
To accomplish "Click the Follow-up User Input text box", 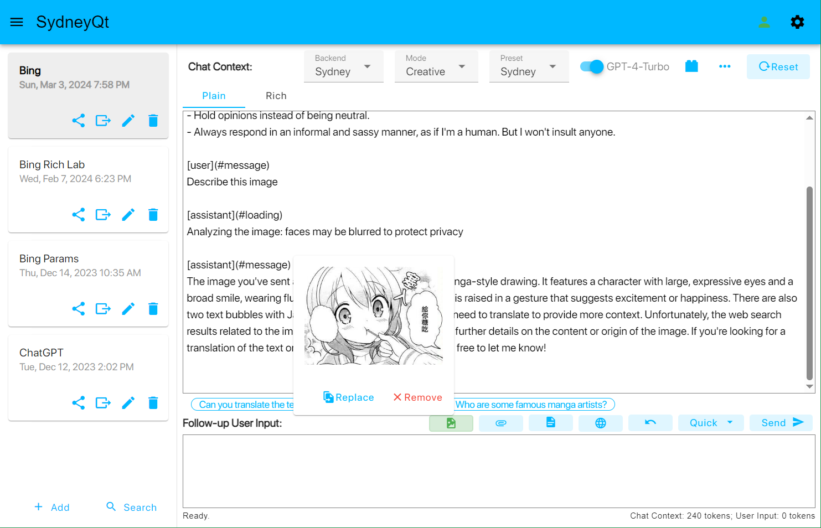I will (498, 470).
